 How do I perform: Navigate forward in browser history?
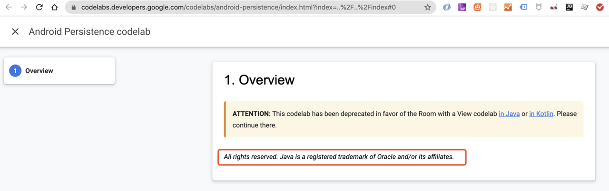24,8
